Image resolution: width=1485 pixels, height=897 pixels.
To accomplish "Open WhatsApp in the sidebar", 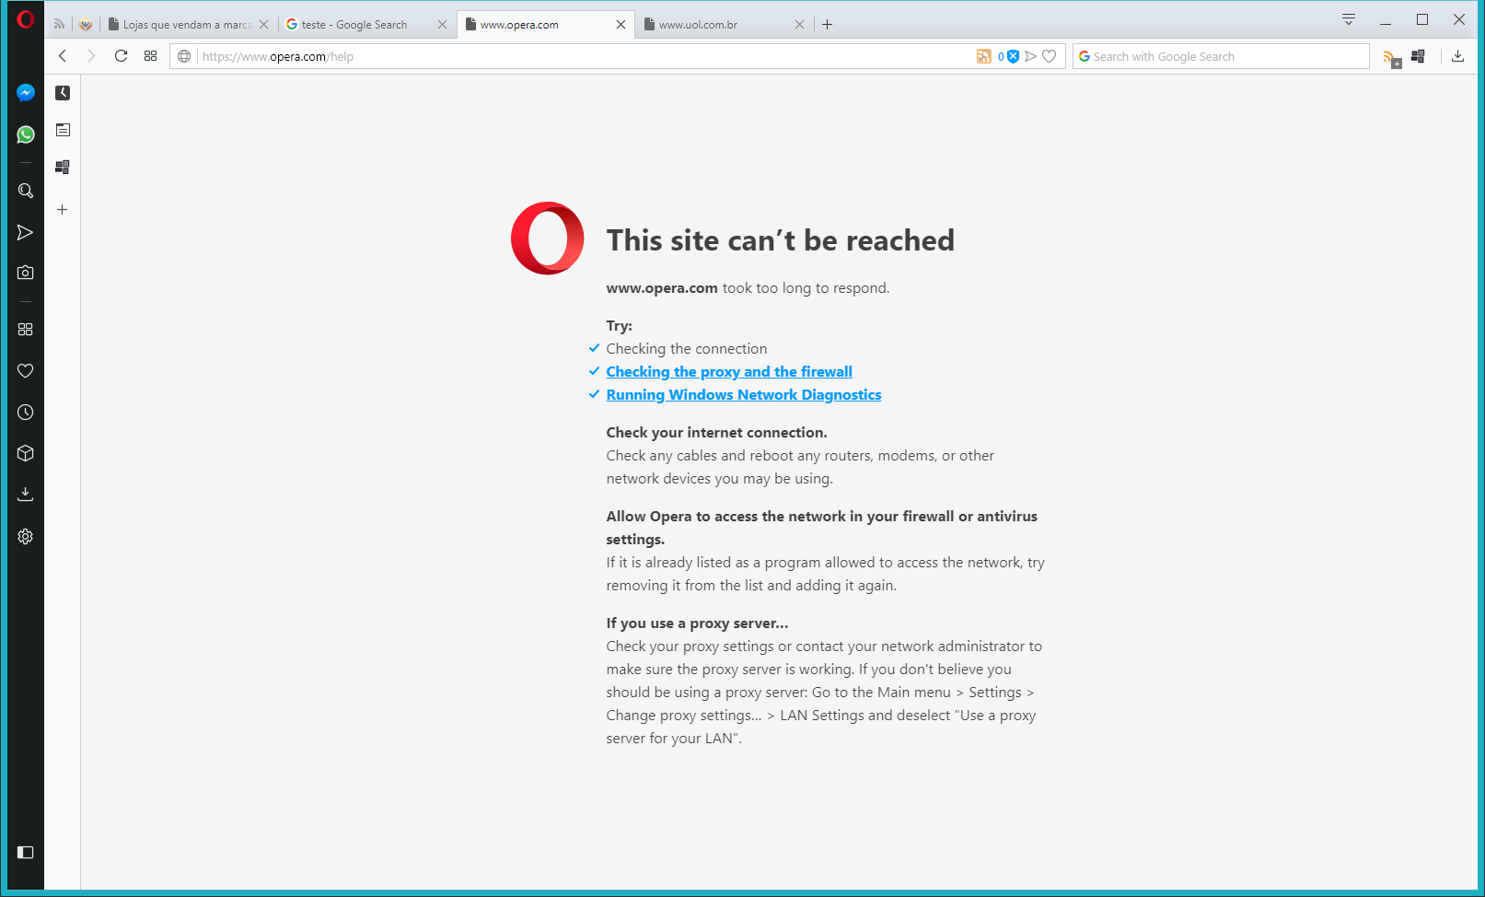I will (x=26, y=134).
